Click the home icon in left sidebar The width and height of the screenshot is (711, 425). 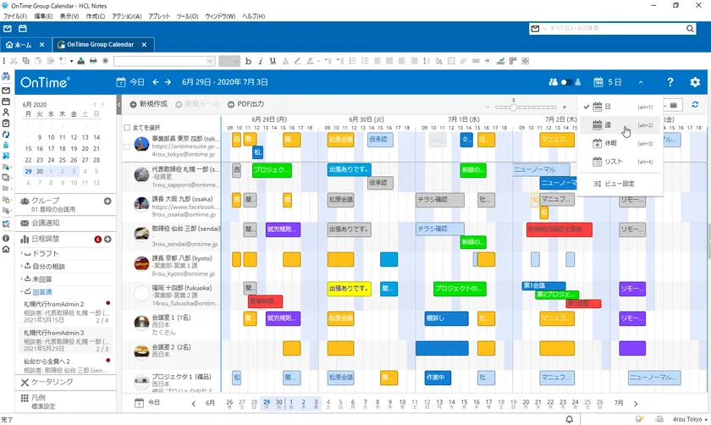tap(6, 249)
